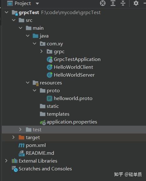Click the blue java source root icon
This screenshot has height=181, width=146.
coord(35,36)
